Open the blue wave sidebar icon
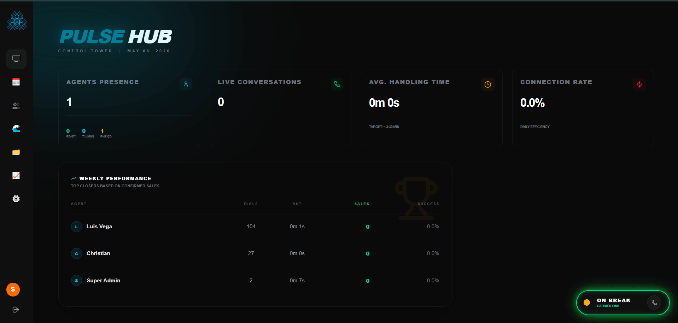 pyautogui.click(x=16, y=129)
